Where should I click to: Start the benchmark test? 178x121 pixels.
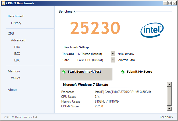pyautogui.click(x=86, y=74)
